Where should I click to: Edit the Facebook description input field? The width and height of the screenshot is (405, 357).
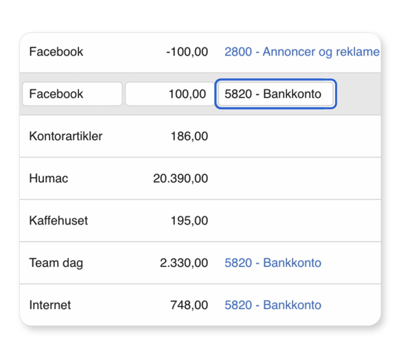[x=72, y=94]
